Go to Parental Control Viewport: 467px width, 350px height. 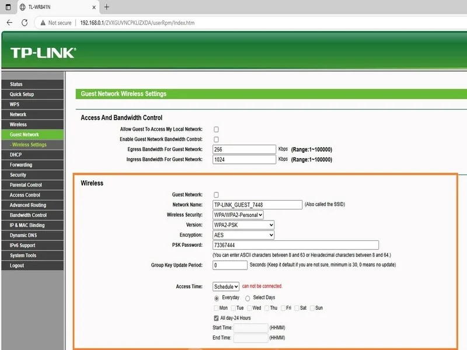(x=33, y=185)
